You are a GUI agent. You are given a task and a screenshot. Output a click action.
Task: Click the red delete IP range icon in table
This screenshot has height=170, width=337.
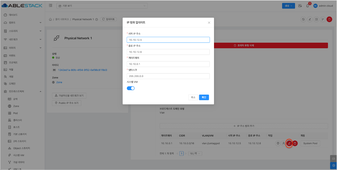pyautogui.click(x=295, y=143)
